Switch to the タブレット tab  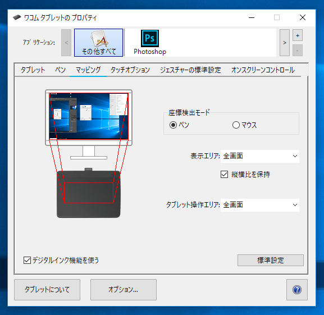coord(33,70)
